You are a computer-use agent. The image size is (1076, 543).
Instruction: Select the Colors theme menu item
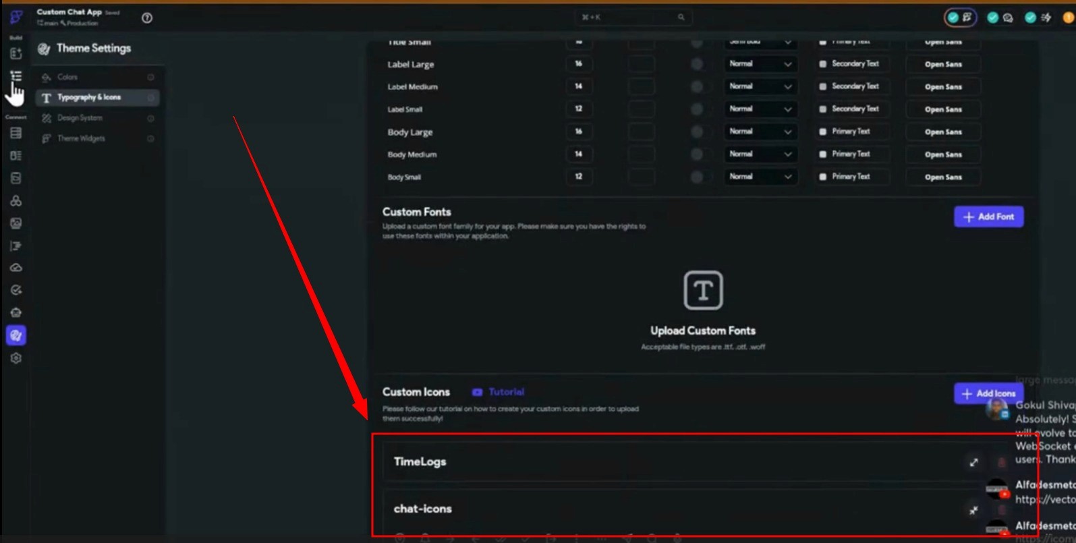[x=98, y=77]
